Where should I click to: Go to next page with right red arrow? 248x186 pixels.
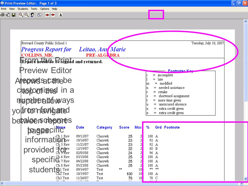[x=53, y=15]
